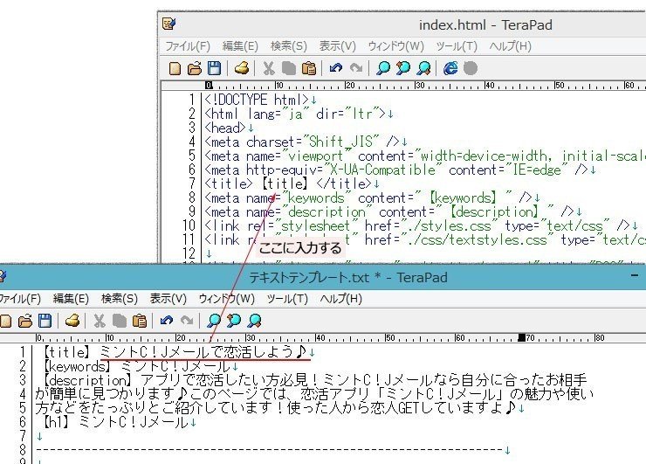The height and width of the screenshot is (464, 646).
Task: Click 【keywords】 ミントC!Jメール line in template
Action: pyautogui.click(x=137, y=366)
